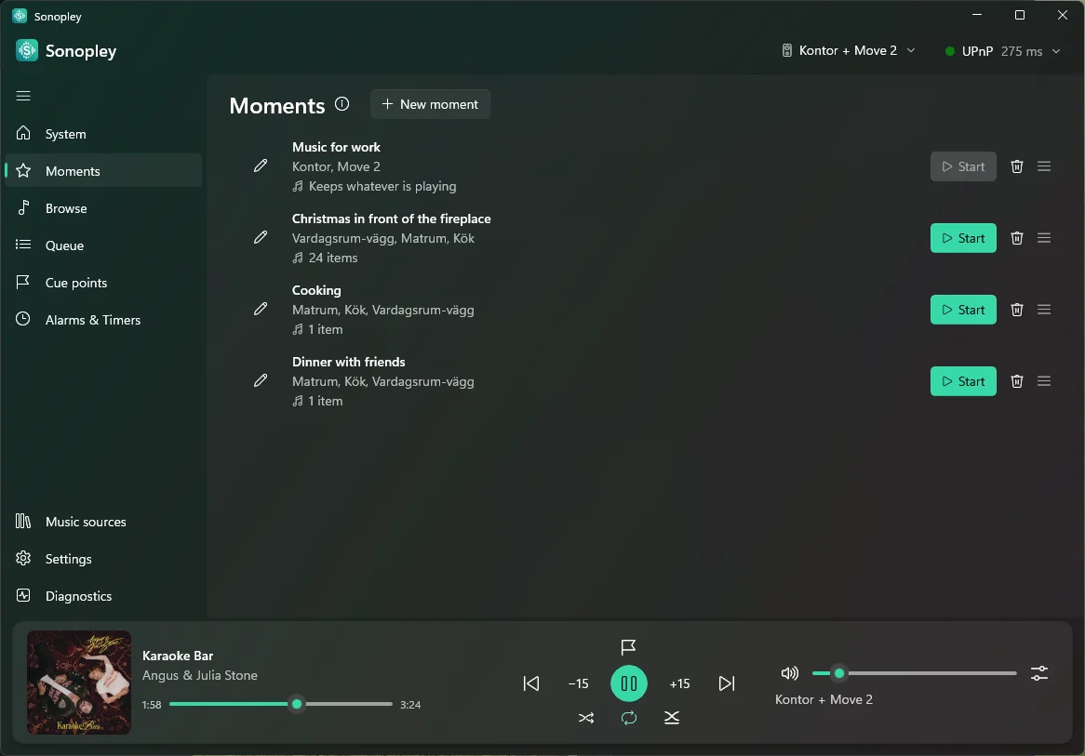
Task: Open the Moments page
Action: tap(103, 171)
